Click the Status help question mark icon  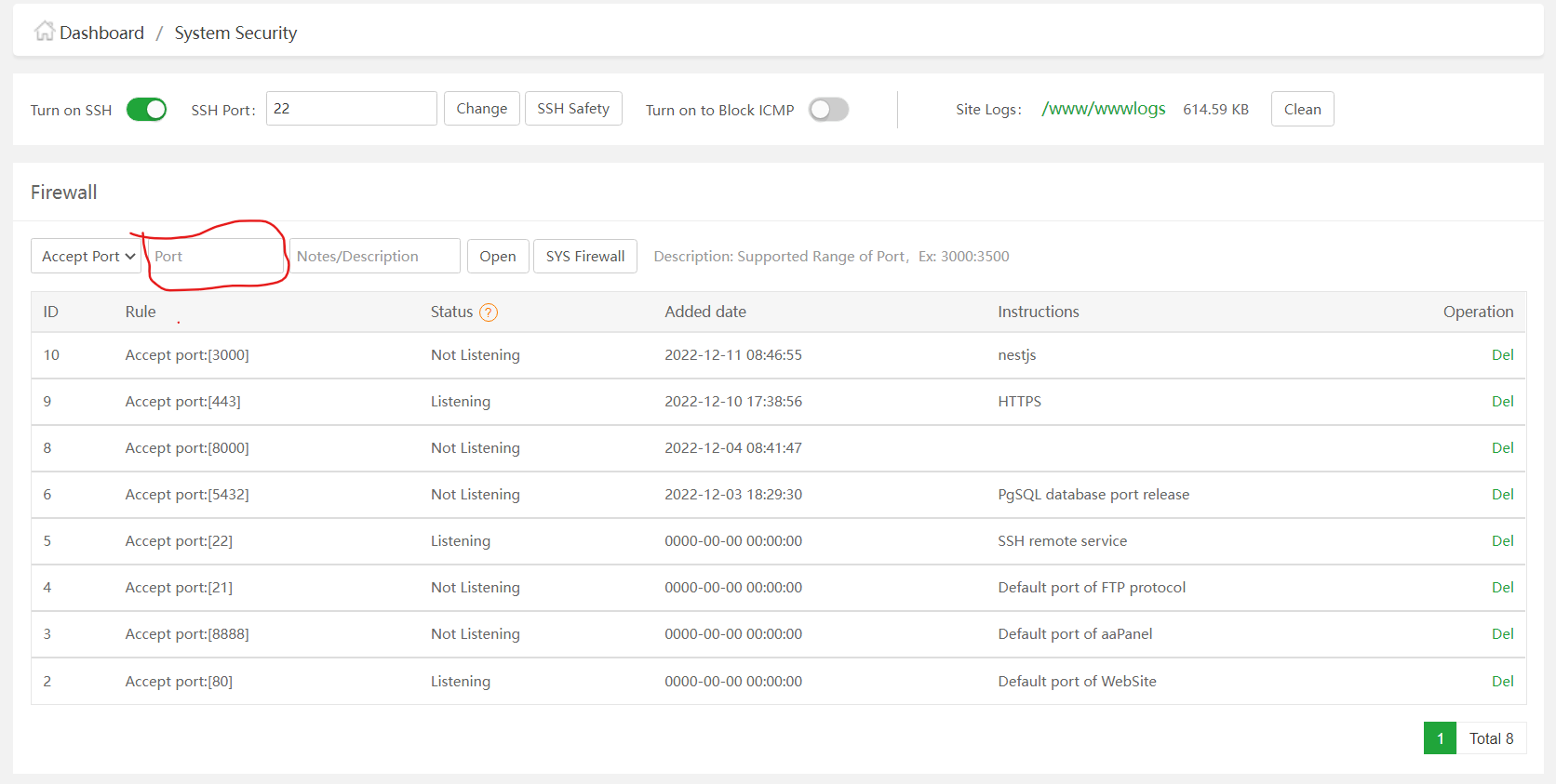tap(489, 312)
